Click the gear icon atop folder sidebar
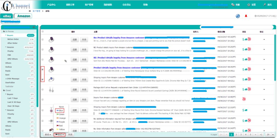Viewport: 277px width, 138px height. 34,27
